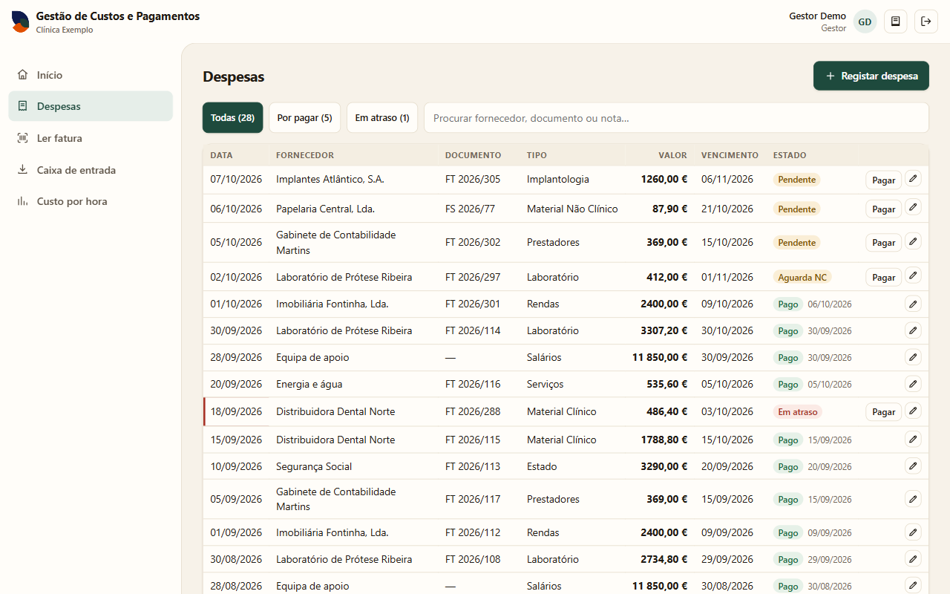Edit the 28/09/2026 Equipa de apoio expense
The height and width of the screenshot is (594, 950).
(913, 357)
